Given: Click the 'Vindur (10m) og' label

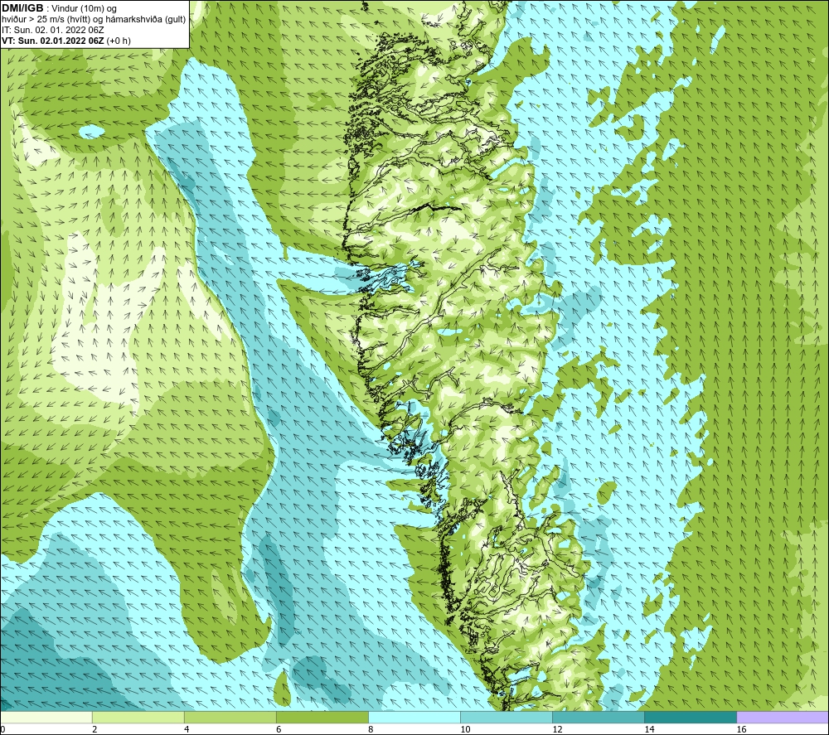Looking at the screenshot, I should tap(85, 9).
